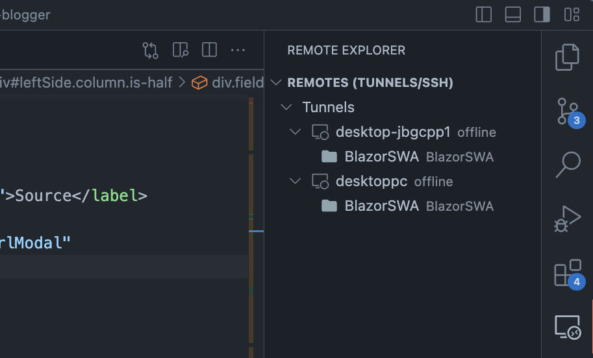Screen dimensions: 593x358
Task: Toggle the bottom panel layout button
Action: pos(513,14)
